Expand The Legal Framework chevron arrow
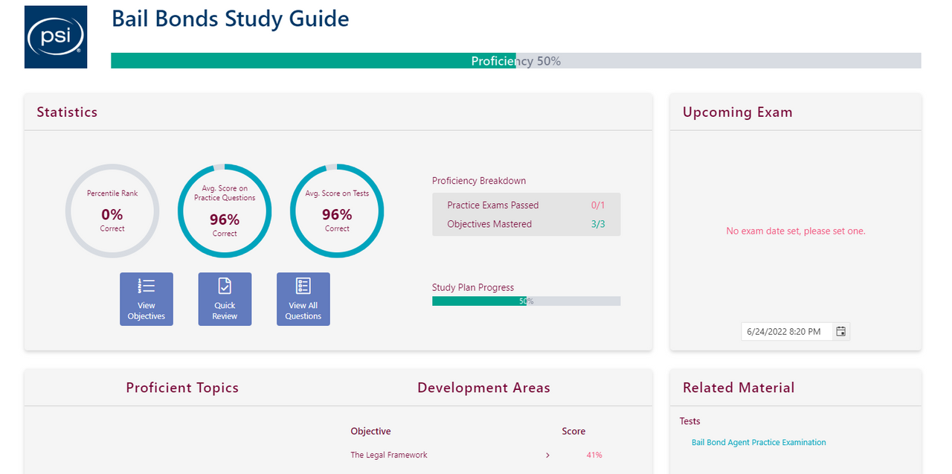Viewport: 952px width, 474px height. pos(547,455)
